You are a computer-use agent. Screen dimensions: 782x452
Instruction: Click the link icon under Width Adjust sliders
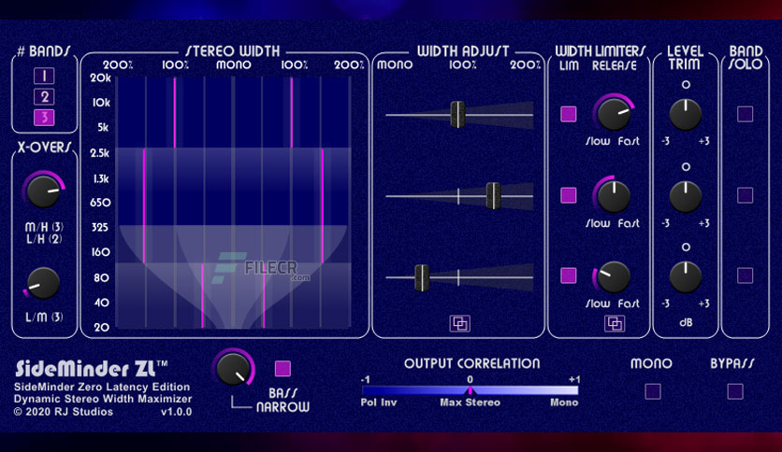pyautogui.click(x=460, y=323)
